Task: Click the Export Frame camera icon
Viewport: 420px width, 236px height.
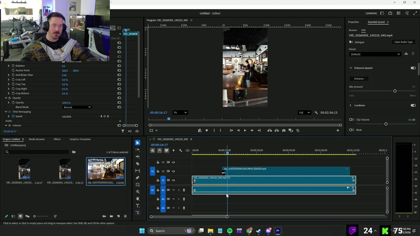Action: pyautogui.click(x=284, y=130)
